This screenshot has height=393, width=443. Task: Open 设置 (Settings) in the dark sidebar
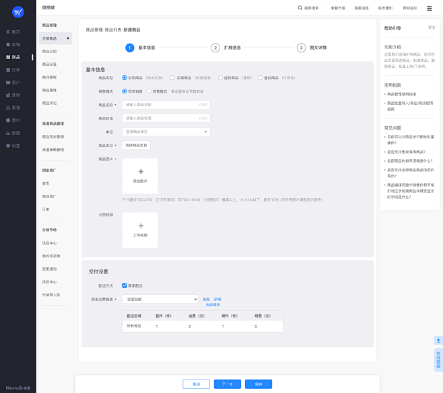click(16, 146)
